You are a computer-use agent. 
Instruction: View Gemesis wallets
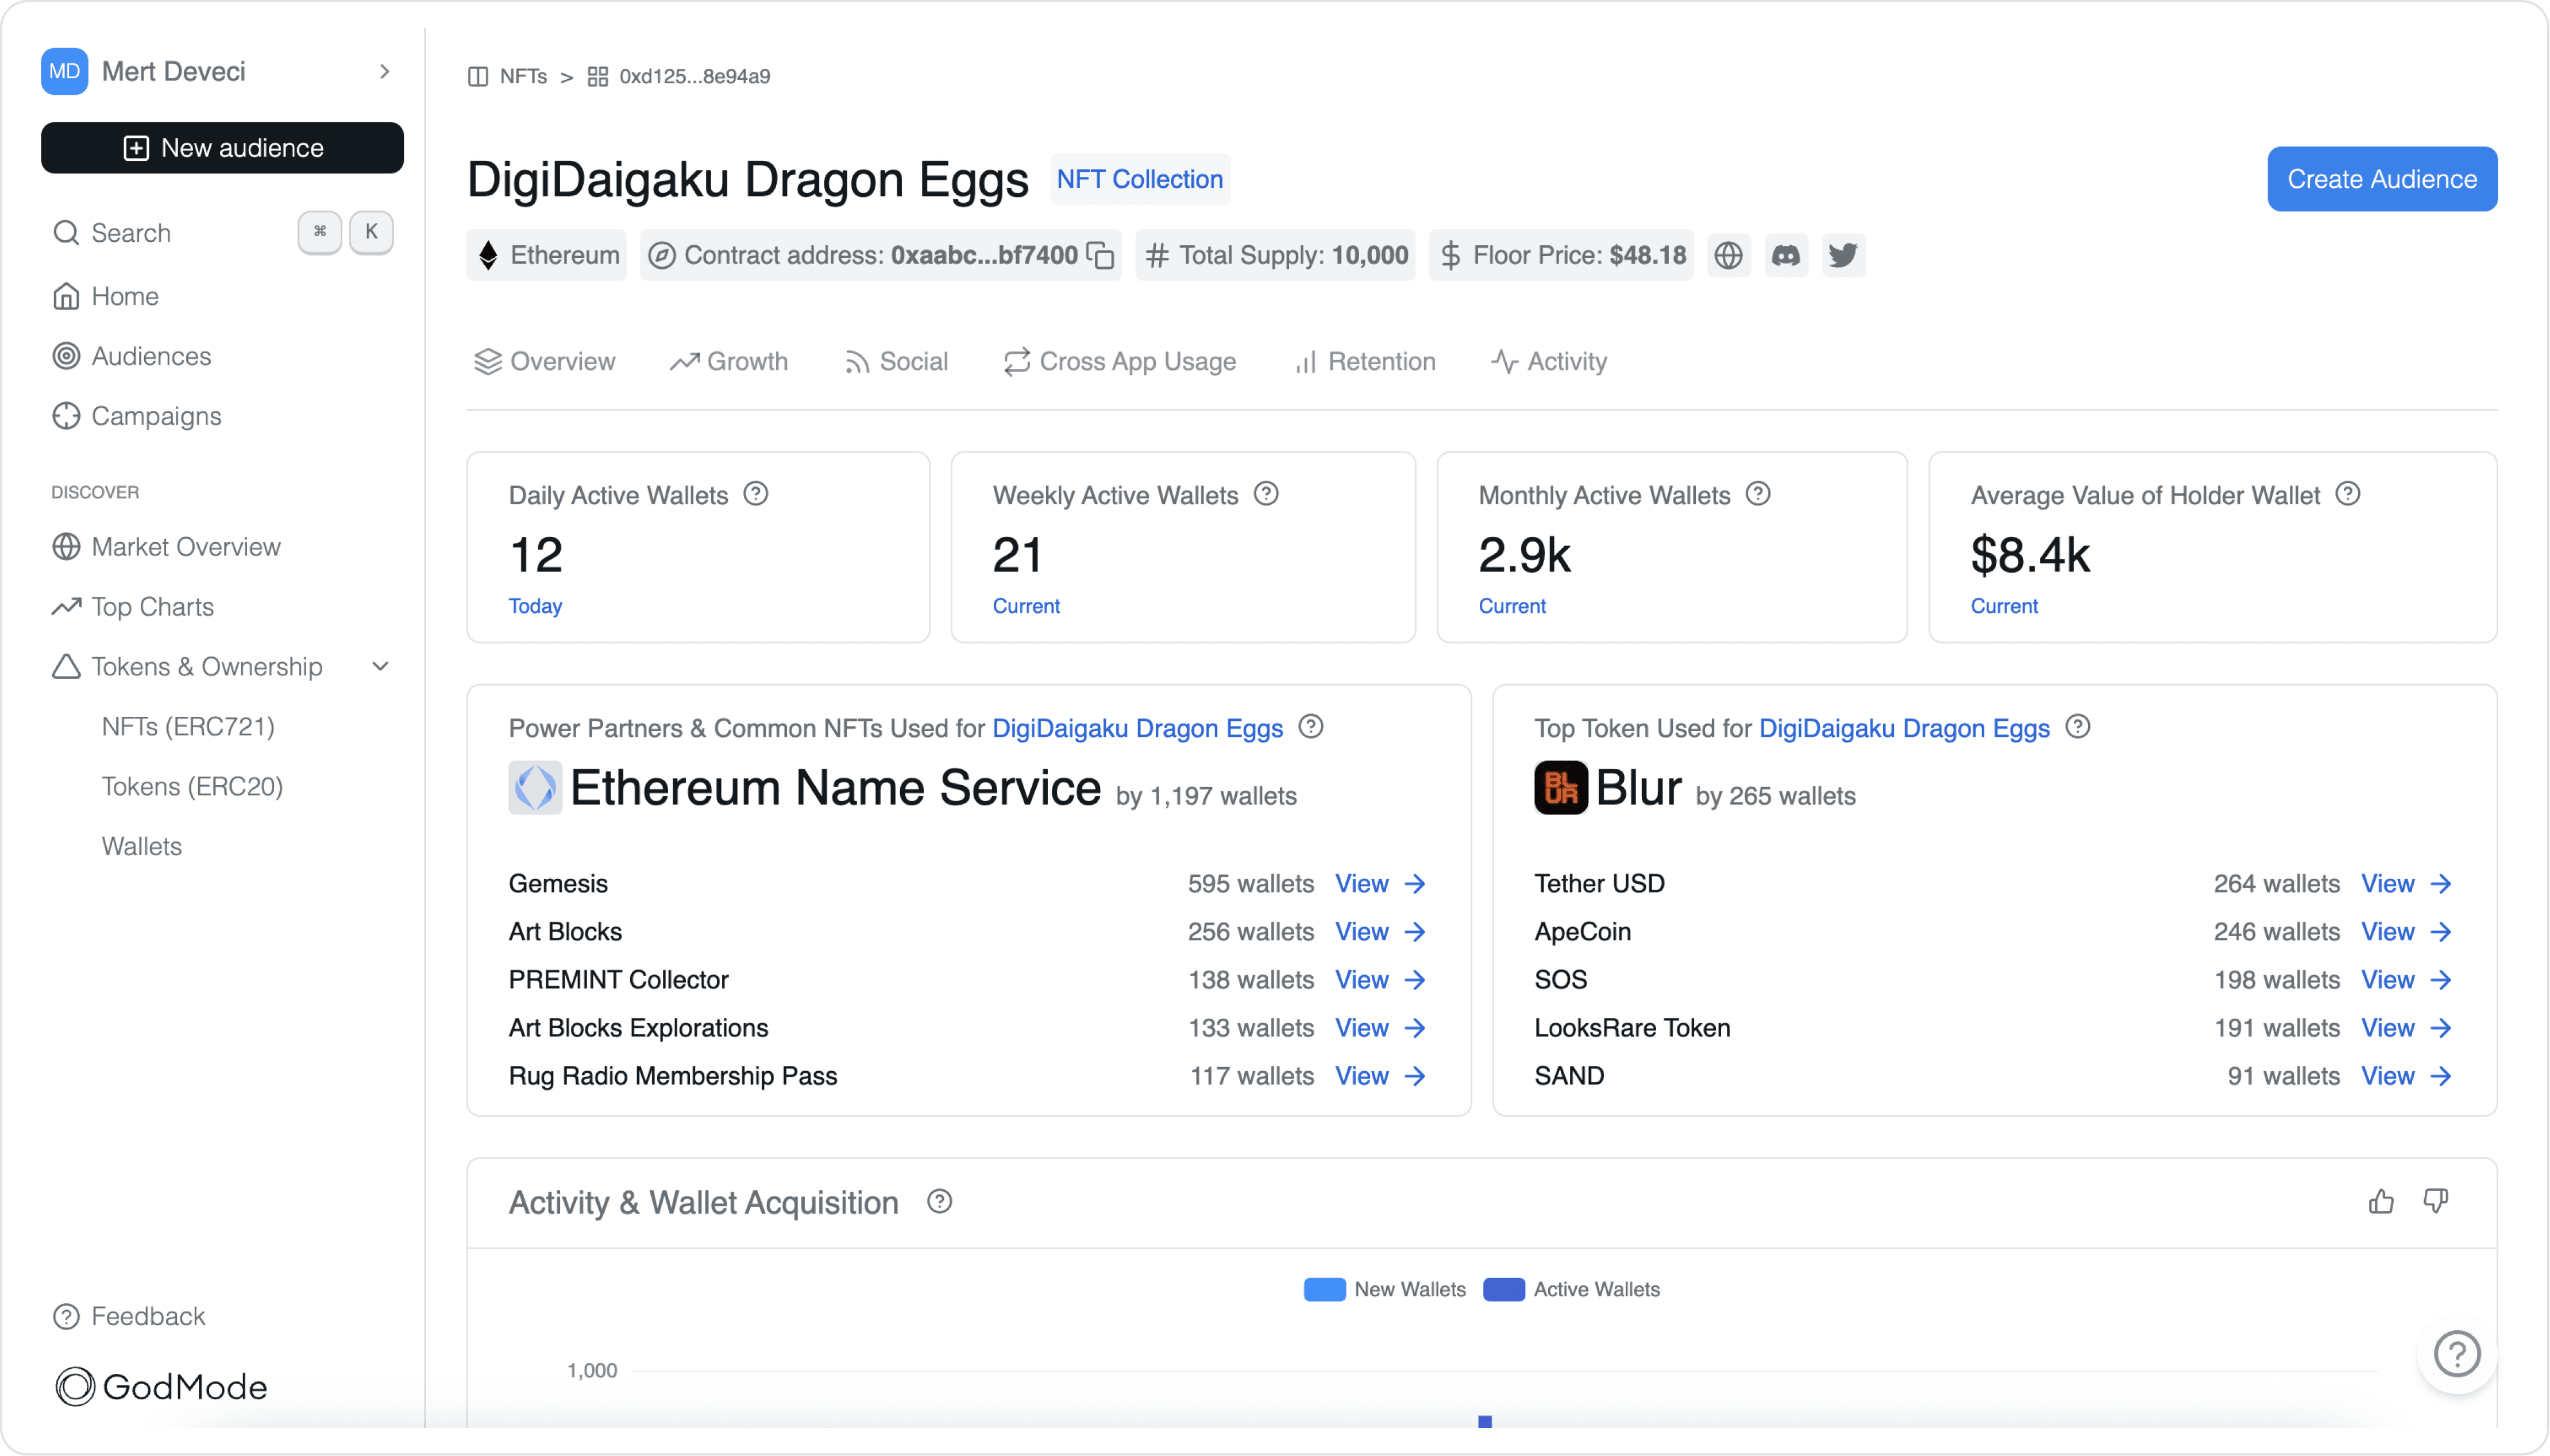coord(1380,883)
